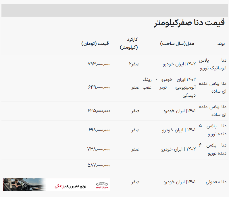This screenshot has width=229, height=197.
Task: Click the model cell mentioning رینگ آلومینیومی
Action: tap(169, 87)
